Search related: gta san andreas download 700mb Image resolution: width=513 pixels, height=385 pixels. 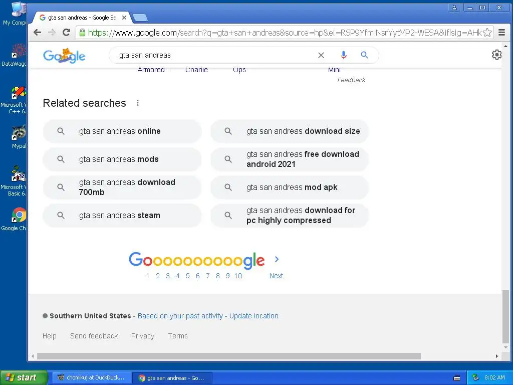(x=122, y=187)
